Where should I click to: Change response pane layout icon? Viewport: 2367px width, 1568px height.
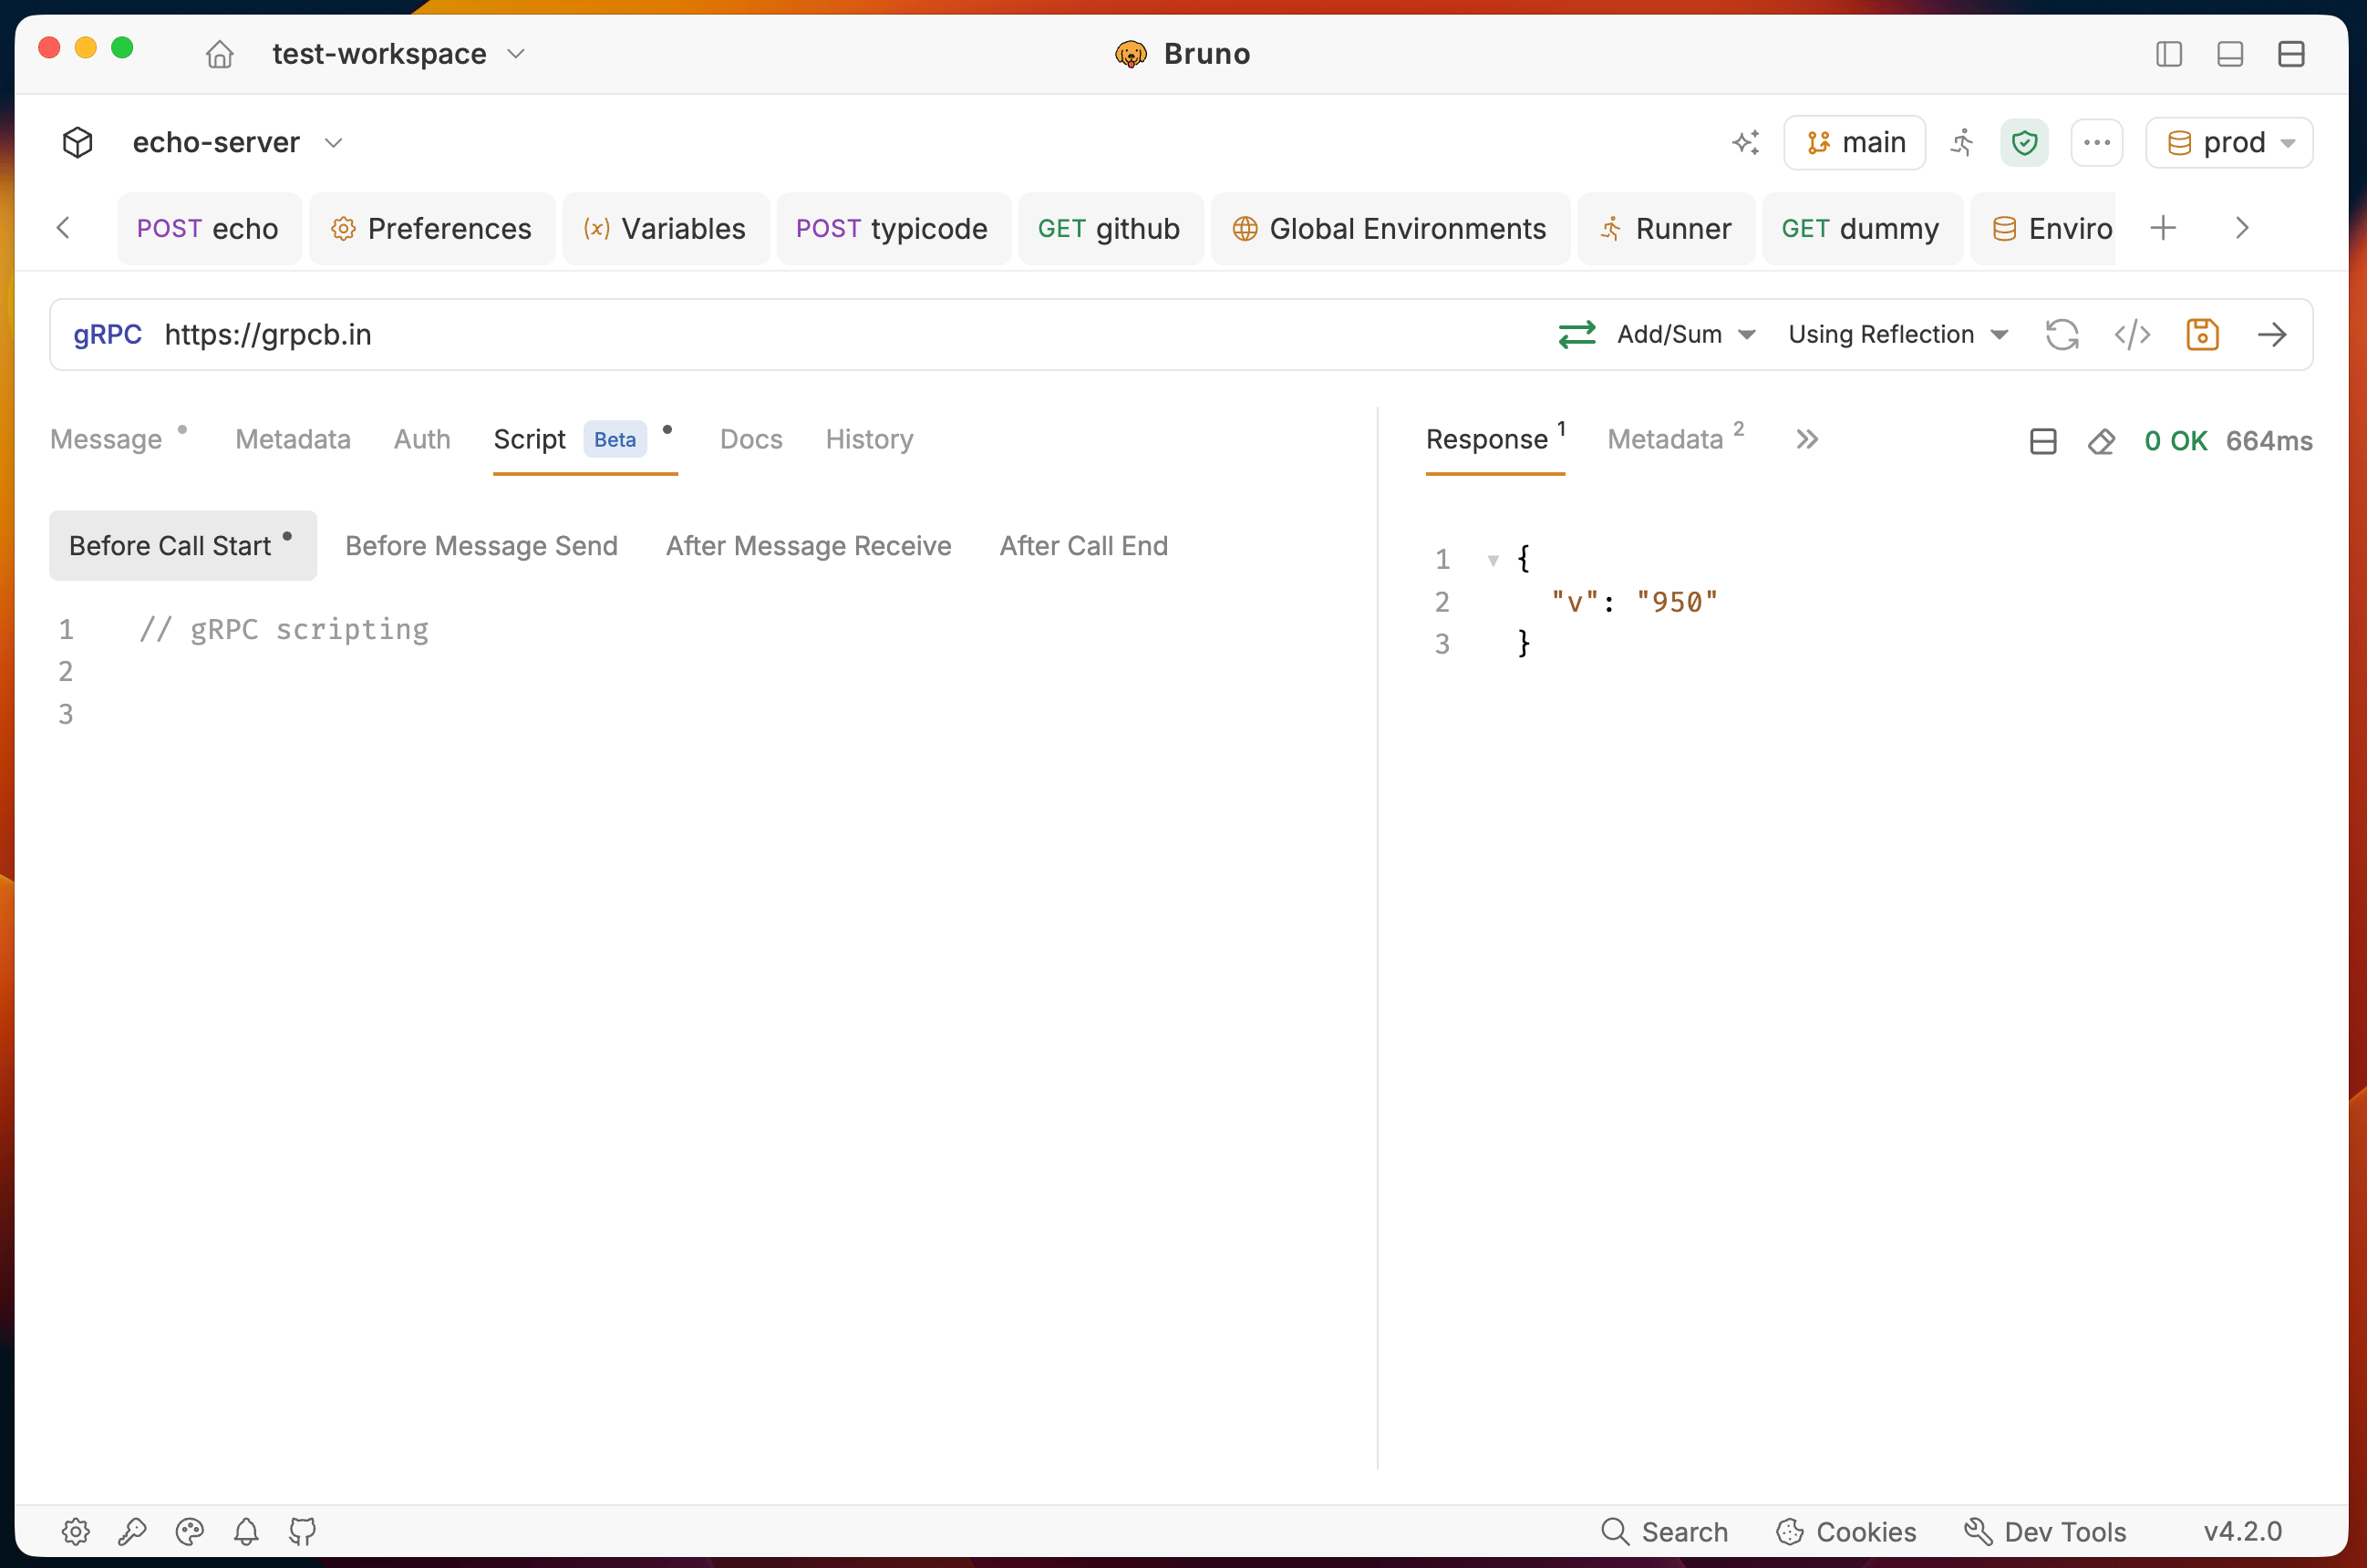(2043, 441)
